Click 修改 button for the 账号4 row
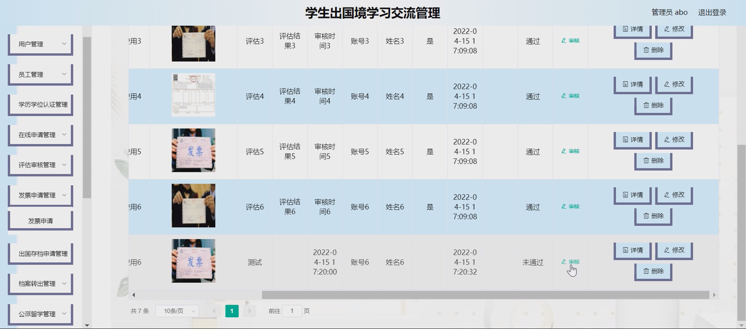This screenshot has width=746, height=329. pyautogui.click(x=674, y=84)
